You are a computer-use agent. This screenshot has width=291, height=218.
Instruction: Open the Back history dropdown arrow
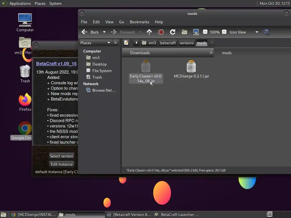tap(104, 32)
